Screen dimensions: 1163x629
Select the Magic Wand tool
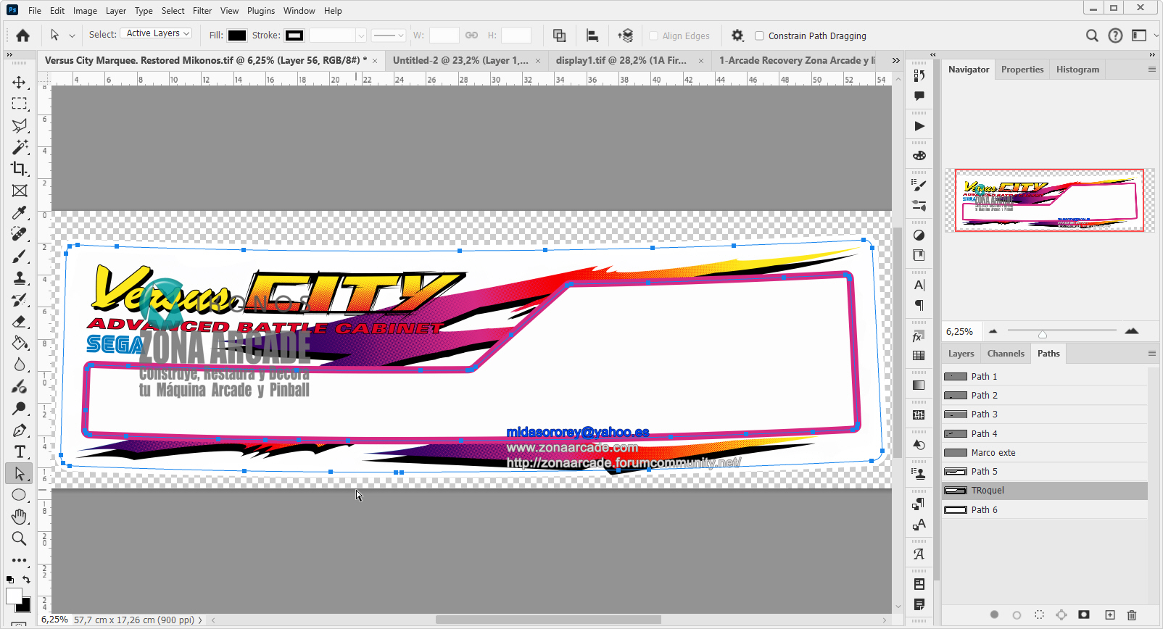[20, 147]
